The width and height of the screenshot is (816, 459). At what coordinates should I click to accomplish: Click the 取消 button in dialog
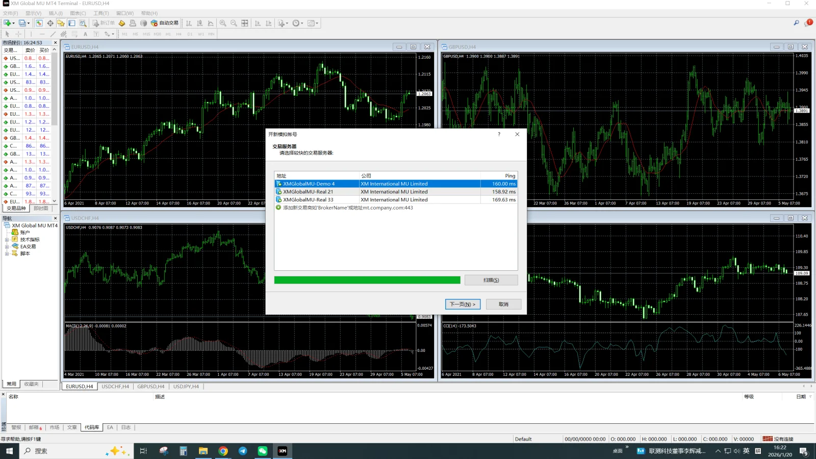[503, 304]
